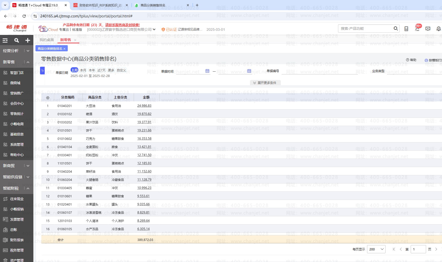Open the task list icon with 99+ badge
The height and width of the screenshot is (262, 442).
pyautogui.click(x=417, y=29)
